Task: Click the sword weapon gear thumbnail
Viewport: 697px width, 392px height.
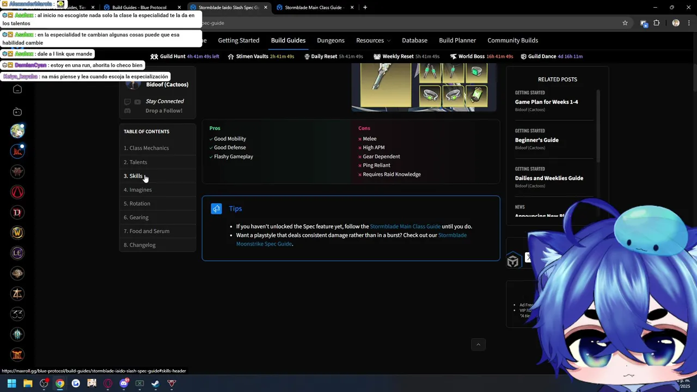Action: [x=386, y=85]
